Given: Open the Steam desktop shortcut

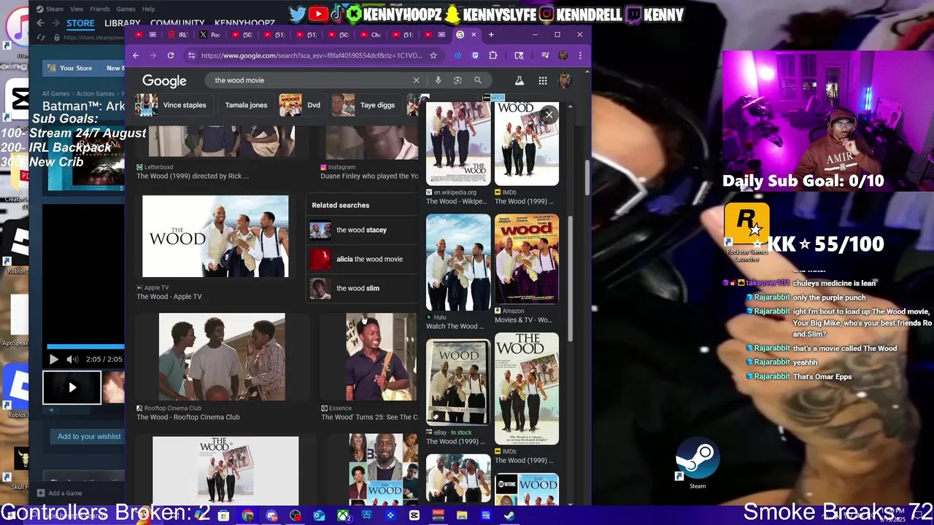Looking at the screenshot, I should 698,464.
